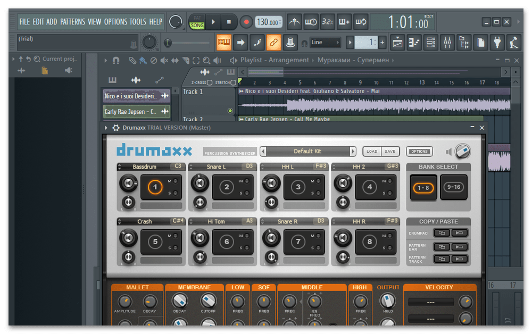Click the metronome icon
The image size is (532, 334).
click(x=294, y=22)
